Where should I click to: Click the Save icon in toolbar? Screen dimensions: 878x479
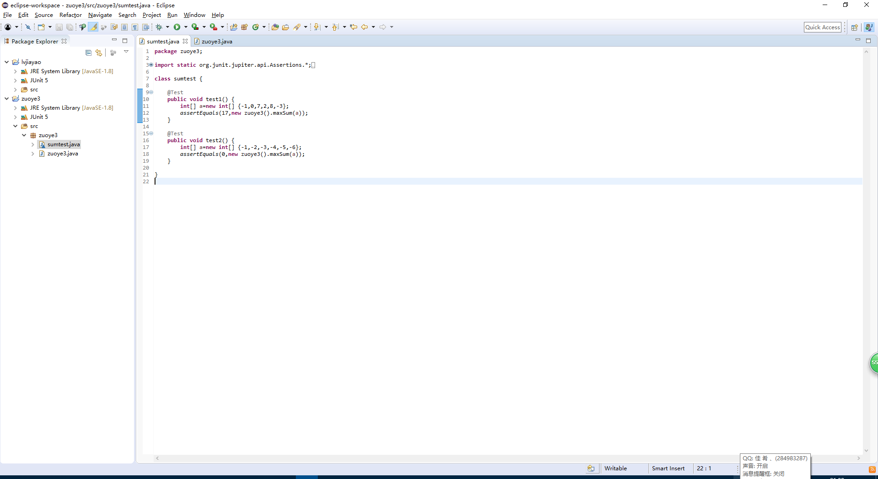[x=59, y=27]
